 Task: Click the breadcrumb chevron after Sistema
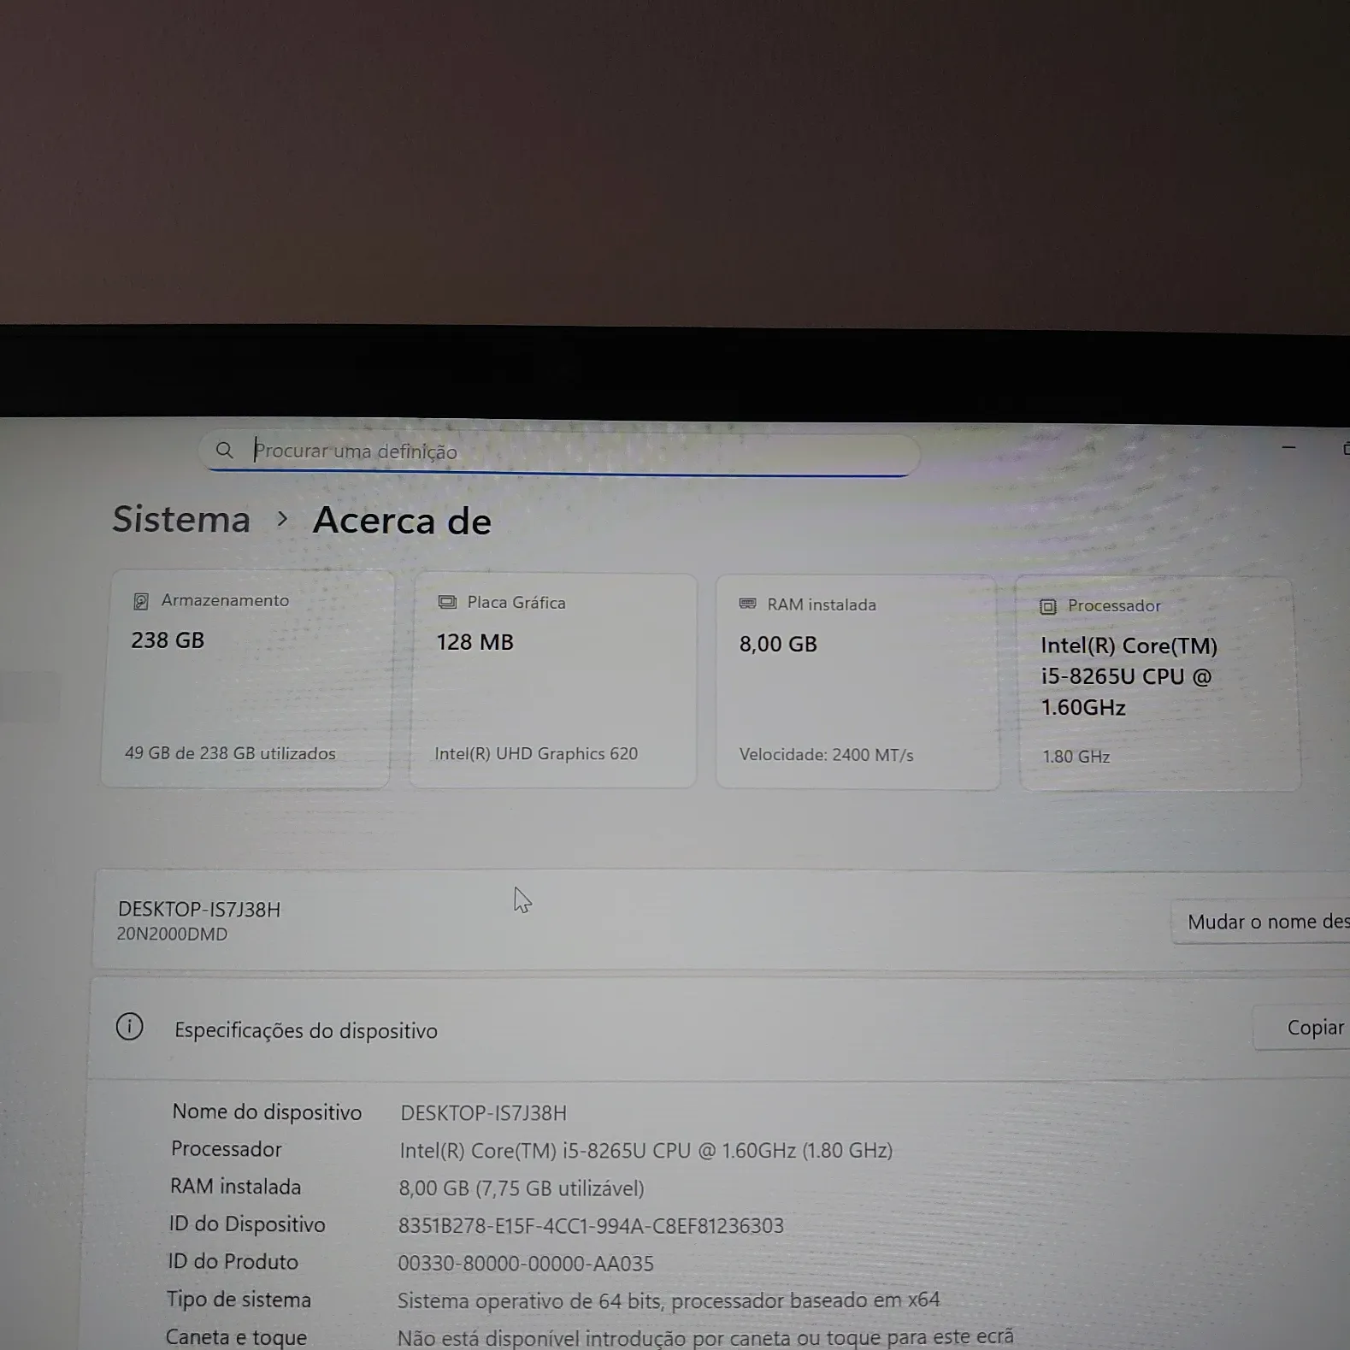282,519
